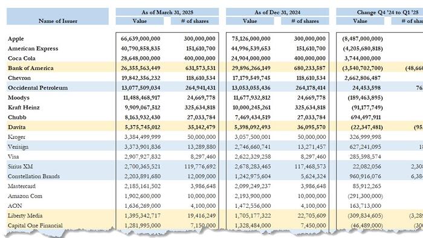The width and height of the screenshot is (423, 238).
Task: Click Kroger March value 3,384,499,999
Action: (x=143, y=137)
